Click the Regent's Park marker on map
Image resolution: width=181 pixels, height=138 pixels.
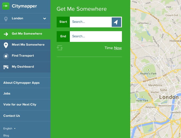(x=148, y=70)
